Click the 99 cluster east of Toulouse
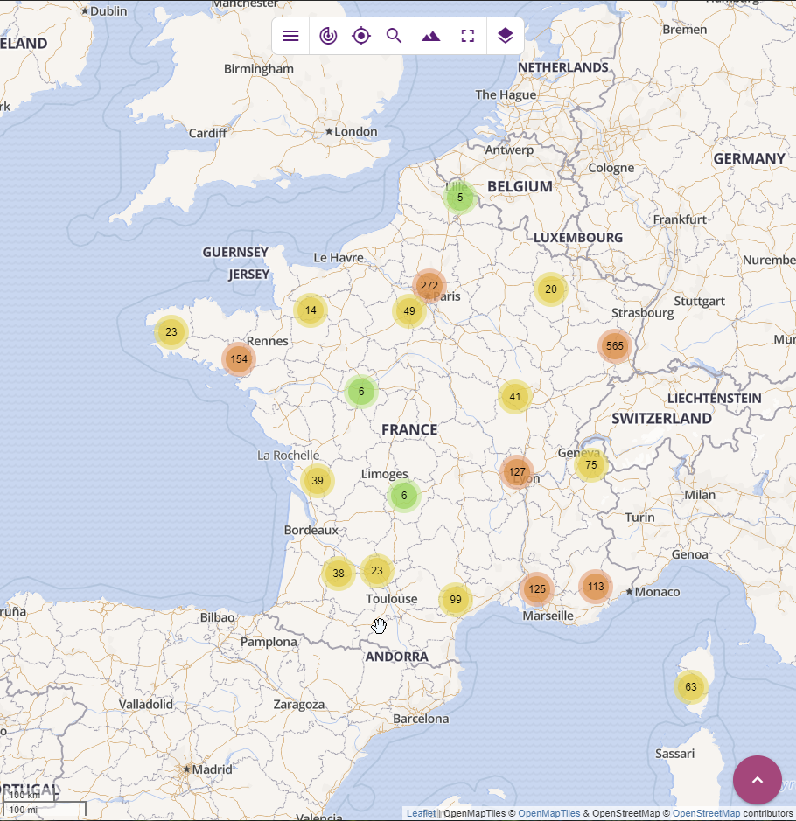 coord(456,600)
